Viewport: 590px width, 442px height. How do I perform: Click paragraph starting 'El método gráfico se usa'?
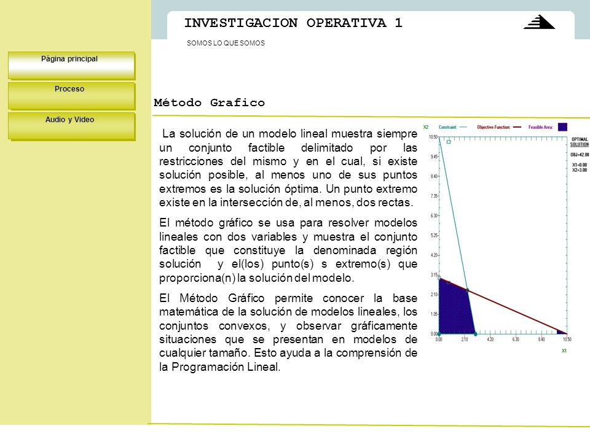(288, 250)
